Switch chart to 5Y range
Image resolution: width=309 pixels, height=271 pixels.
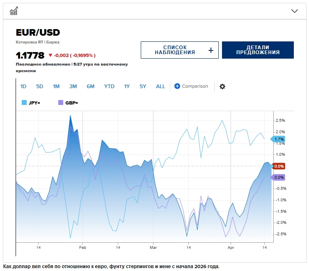point(143,87)
